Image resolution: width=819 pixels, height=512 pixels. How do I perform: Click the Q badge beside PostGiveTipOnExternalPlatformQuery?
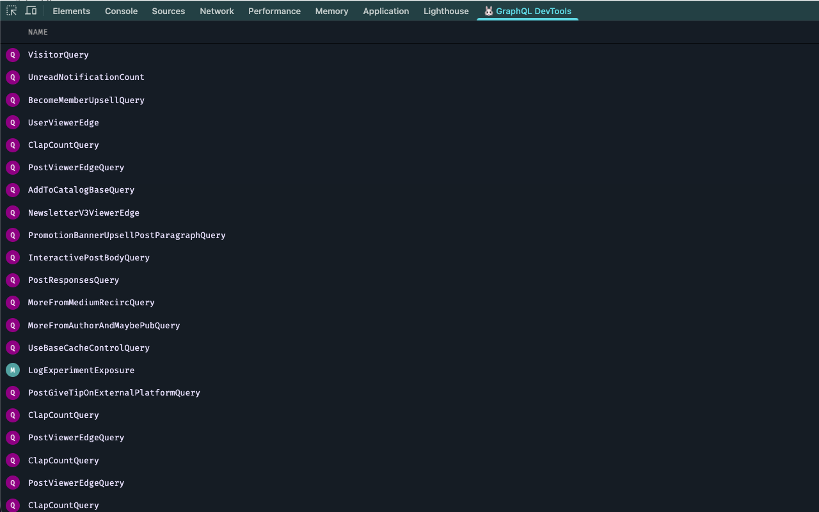pyautogui.click(x=13, y=392)
